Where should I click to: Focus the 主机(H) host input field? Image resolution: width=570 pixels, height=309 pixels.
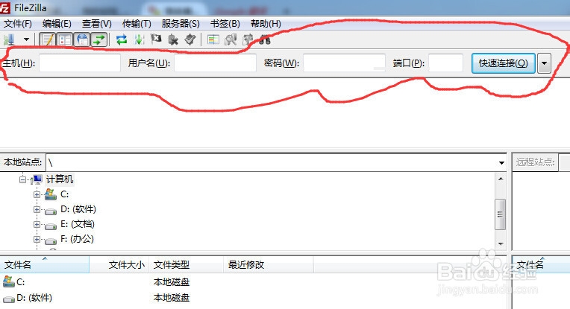[x=80, y=63]
